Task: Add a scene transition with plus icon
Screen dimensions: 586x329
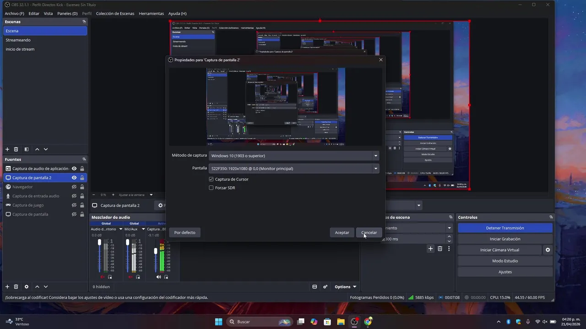Action: coord(430,249)
